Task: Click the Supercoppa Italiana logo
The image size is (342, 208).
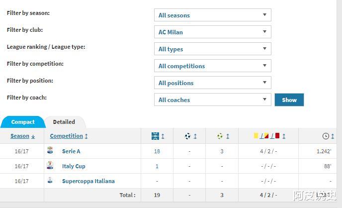Action: point(50,181)
